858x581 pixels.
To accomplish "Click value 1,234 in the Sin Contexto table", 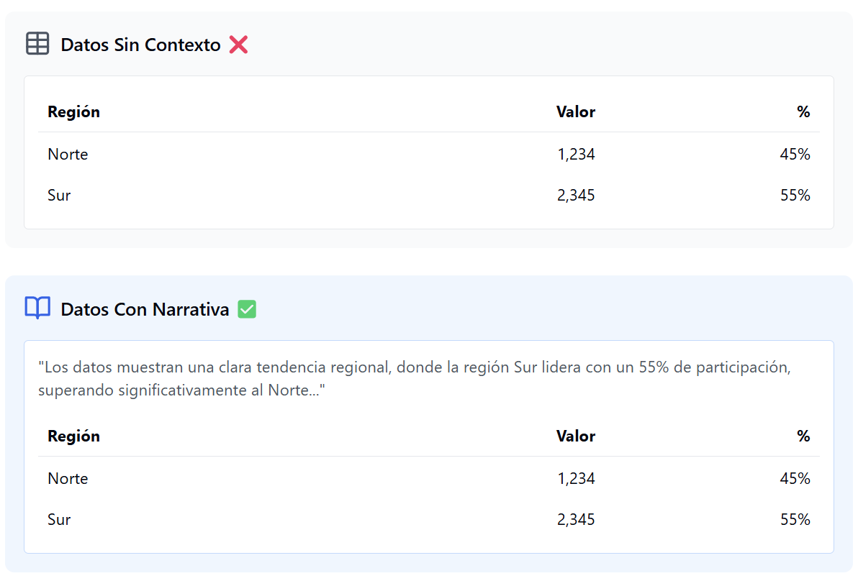I will [576, 154].
